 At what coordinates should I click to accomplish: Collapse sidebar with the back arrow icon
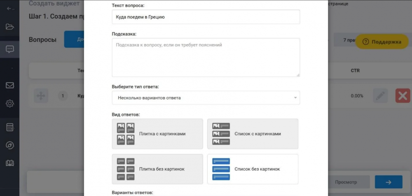pos(11,9)
